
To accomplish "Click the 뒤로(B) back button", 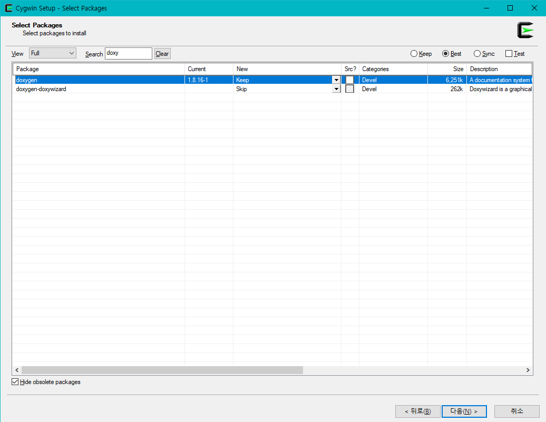I will click(418, 411).
